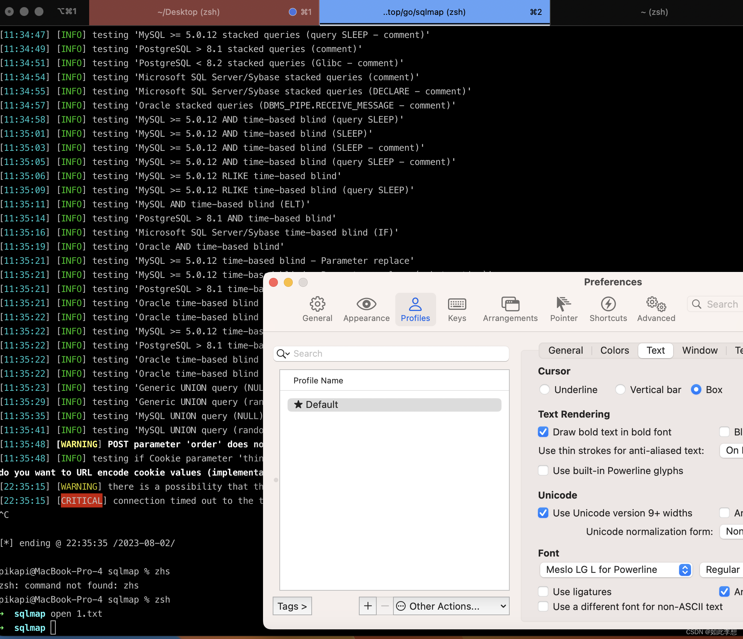Open the Arrangements windows icon

click(x=510, y=304)
